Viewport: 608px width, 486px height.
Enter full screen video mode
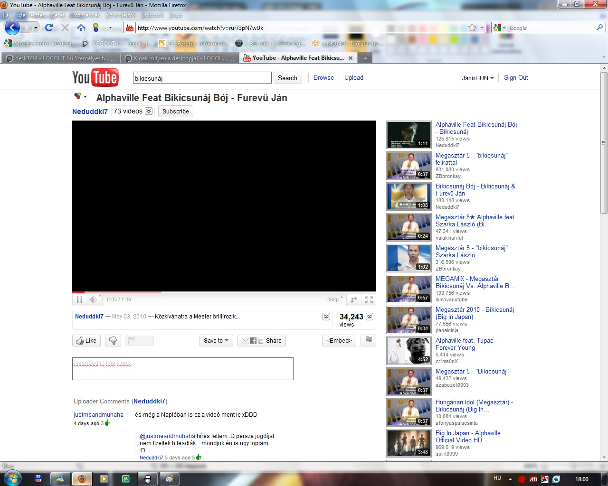[369, 299]
